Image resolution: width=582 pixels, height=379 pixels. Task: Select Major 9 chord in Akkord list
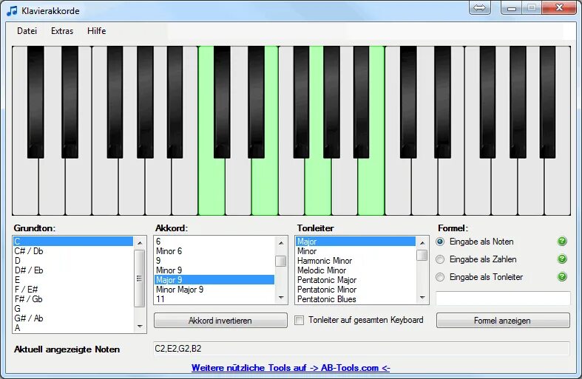214,280
